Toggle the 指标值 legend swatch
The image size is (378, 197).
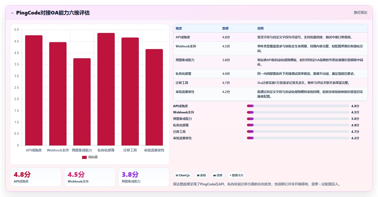click(84, 157)
